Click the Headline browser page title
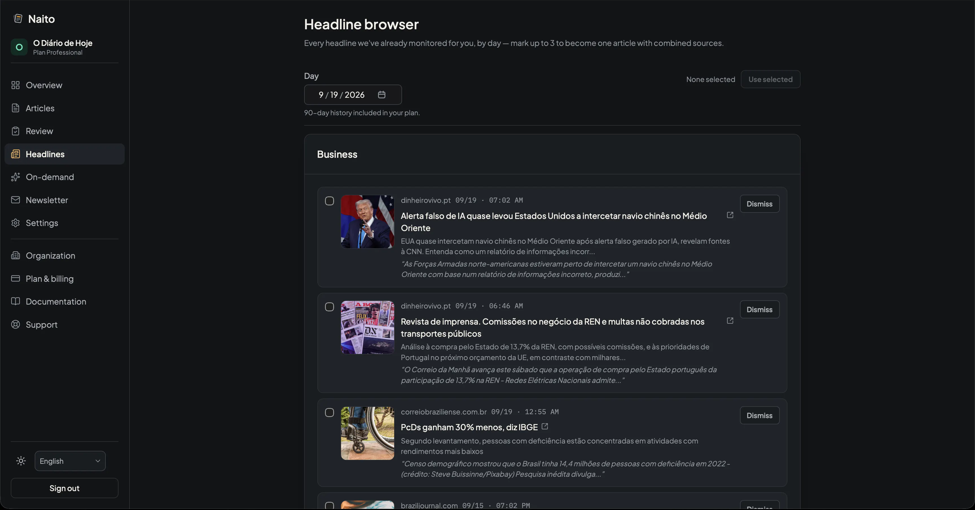975x510 pixels. click(x=361, y=24)
